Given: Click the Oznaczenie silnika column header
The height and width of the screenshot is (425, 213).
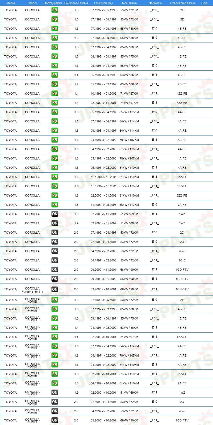Looking at the screenshot, I should pos(182,3).
